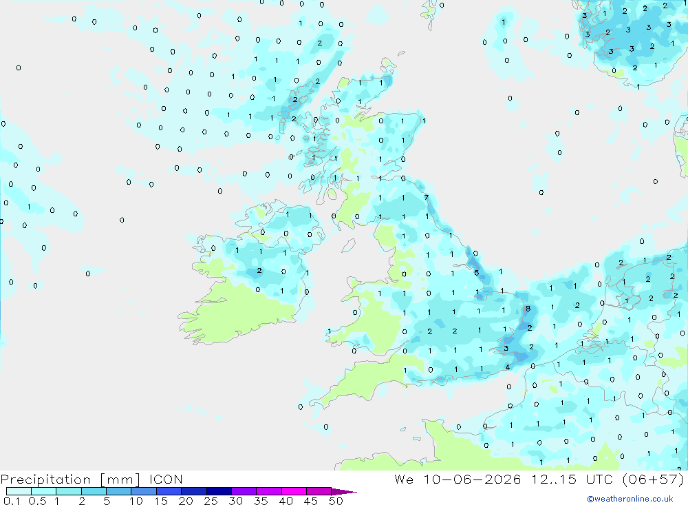Click the '0.1' legend scale label
688x505 pixels.
12,501
